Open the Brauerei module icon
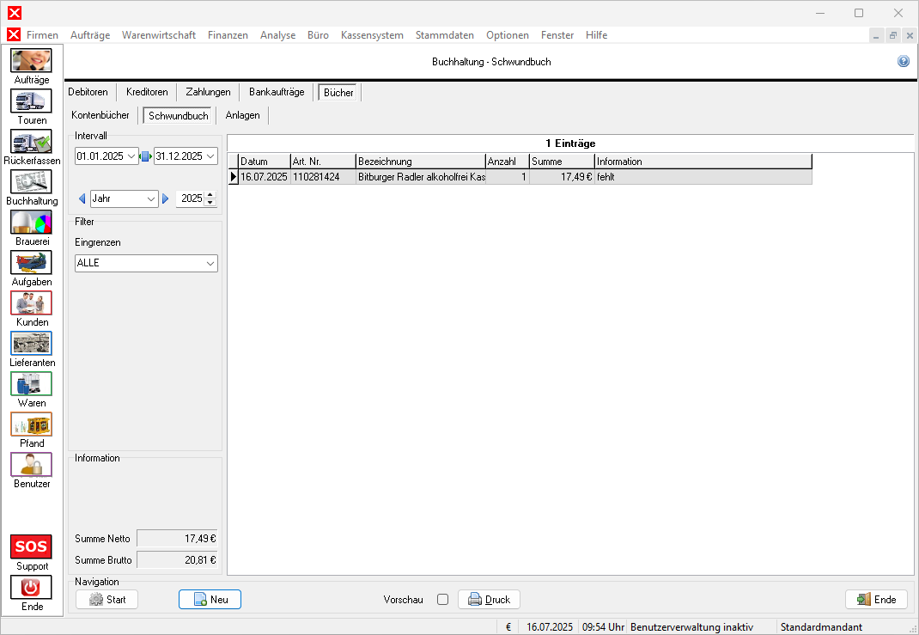919x635 pixels. (x=31, y=223)
